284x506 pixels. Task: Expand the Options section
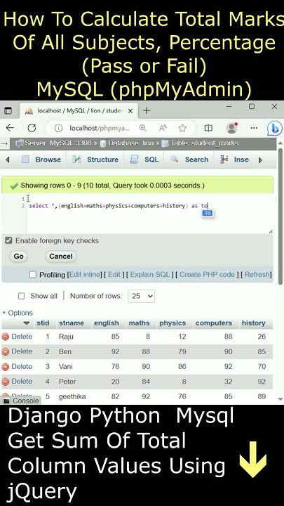point(18,313)
